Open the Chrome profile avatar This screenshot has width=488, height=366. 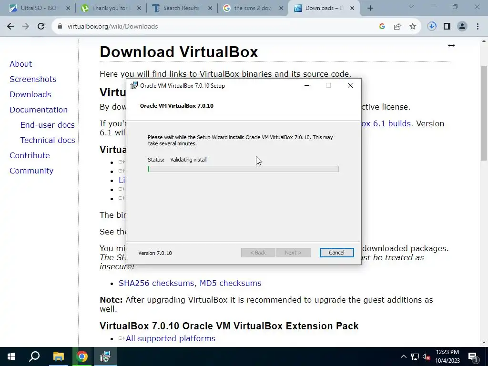click(462, 27)
